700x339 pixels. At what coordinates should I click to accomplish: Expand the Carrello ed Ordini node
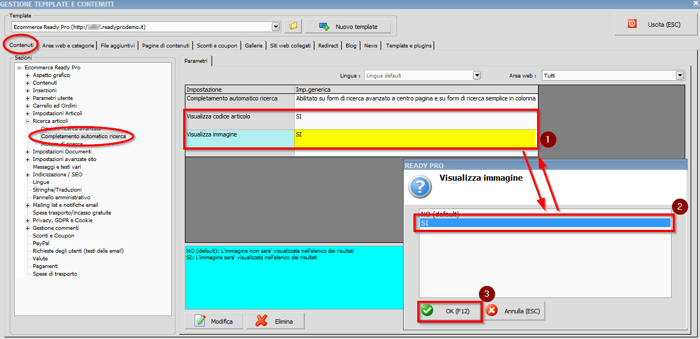coord(27,106)
